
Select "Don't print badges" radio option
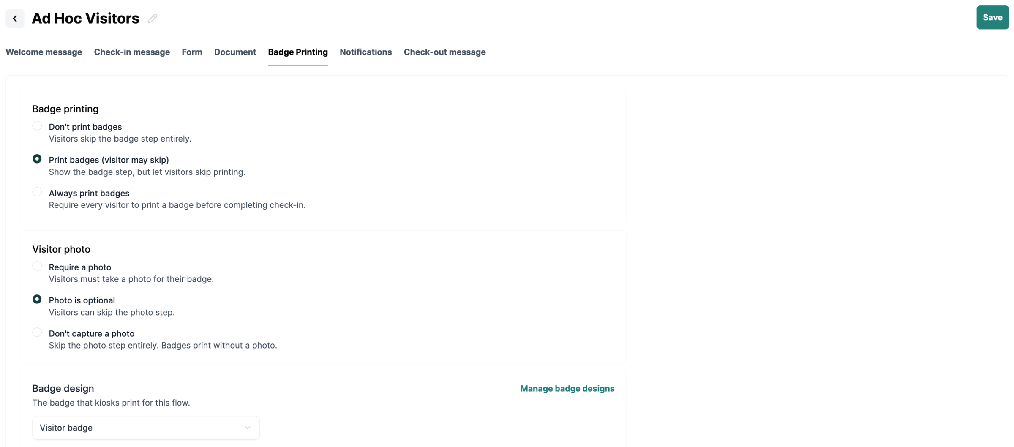click(37, 126)
